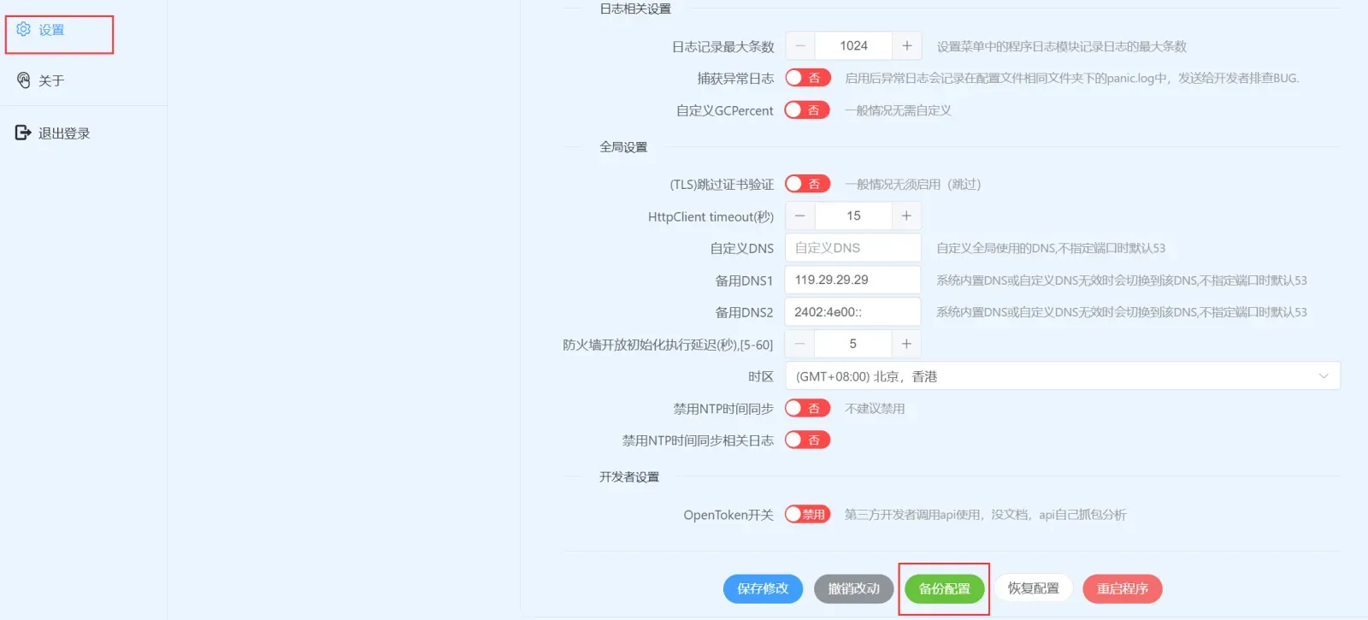Expand the timezone list using the chevron arrow
1368x620 pixels.
click(x=1324, y=376)
